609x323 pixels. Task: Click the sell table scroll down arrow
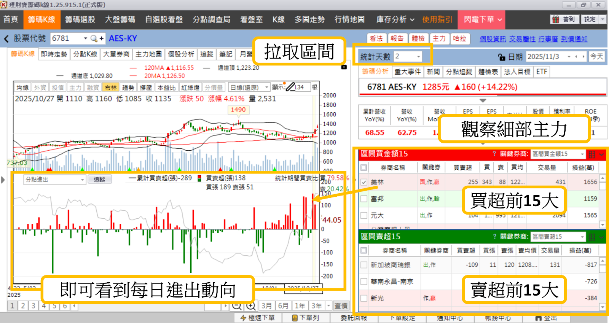603,307
